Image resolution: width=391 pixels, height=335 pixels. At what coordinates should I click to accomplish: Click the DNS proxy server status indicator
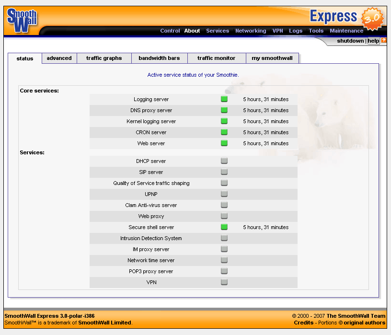[x=224, y=110]
